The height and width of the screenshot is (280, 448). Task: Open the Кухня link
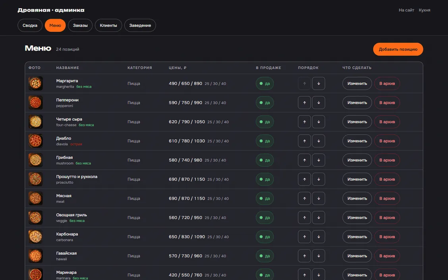[x=424, y=10]
